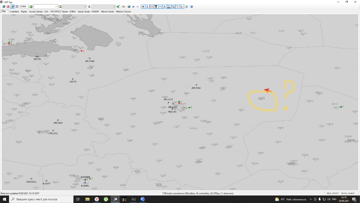Switch to the Controllers tab
Image resolution: width=360 pixels, height=203 pixels.
click(14, 12)
